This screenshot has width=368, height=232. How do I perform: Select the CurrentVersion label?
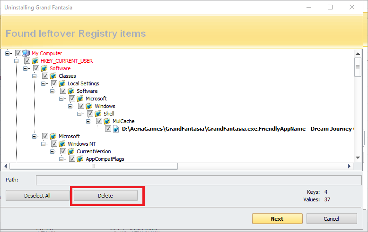(x=94, y=151)
